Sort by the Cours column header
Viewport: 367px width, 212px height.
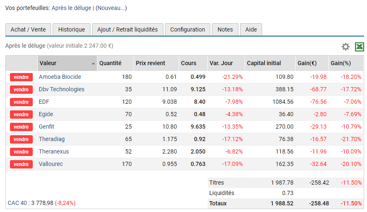coord(193,63)
